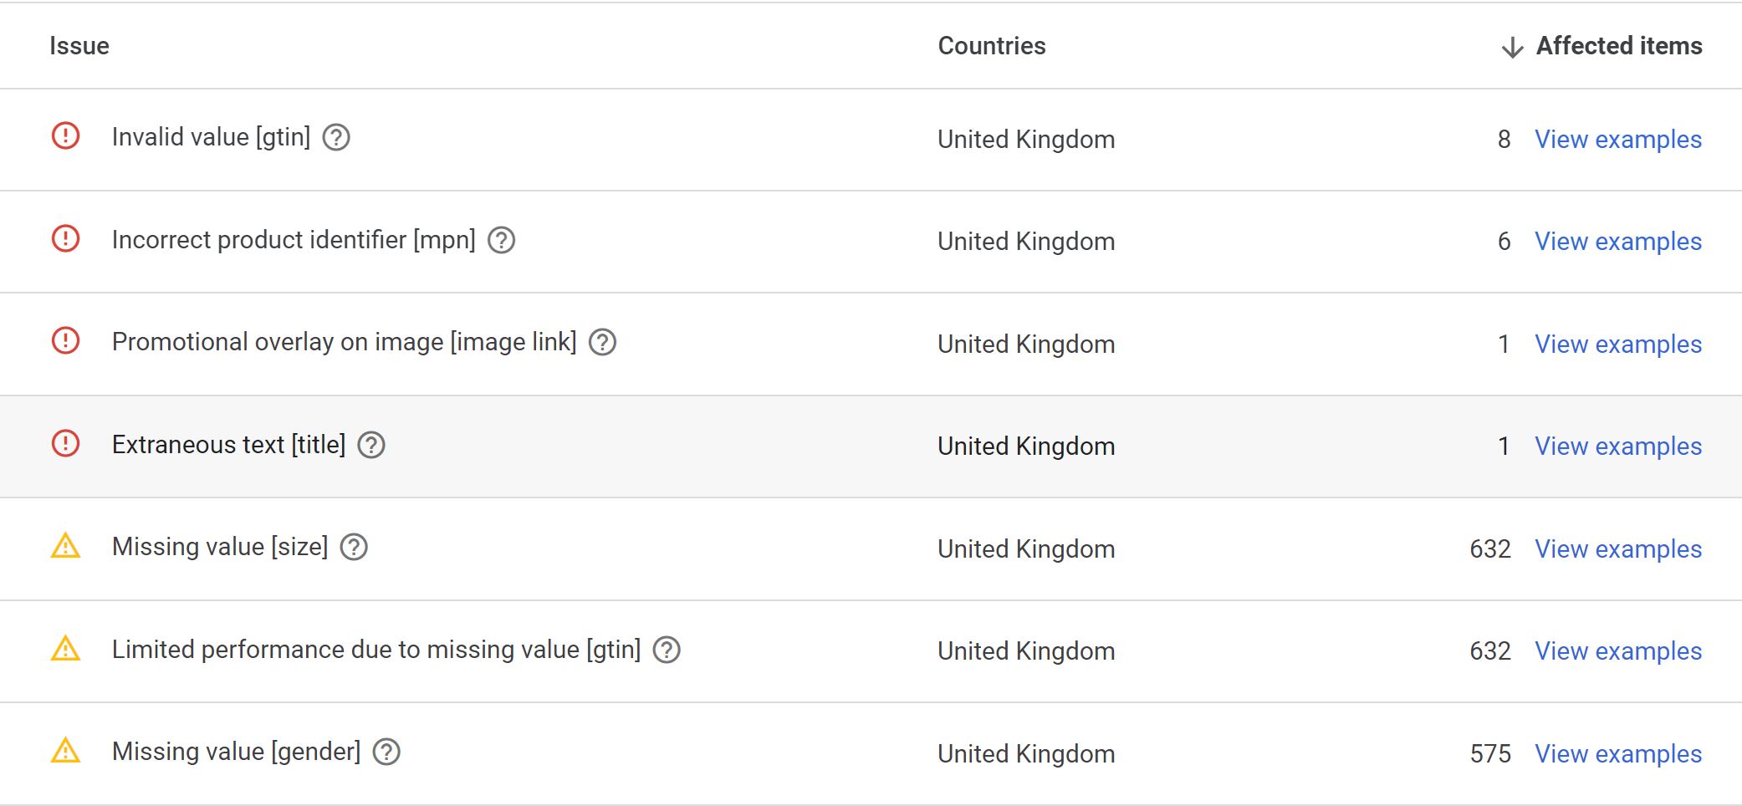The image size is (1742, 806).
Task: Click the Countries column header
Action: (992, 45)
